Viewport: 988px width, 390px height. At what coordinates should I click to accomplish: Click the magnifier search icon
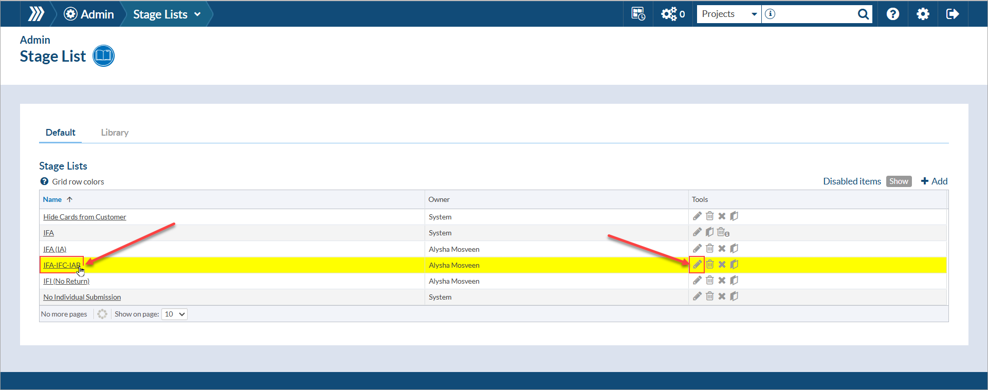click(864, 14)
